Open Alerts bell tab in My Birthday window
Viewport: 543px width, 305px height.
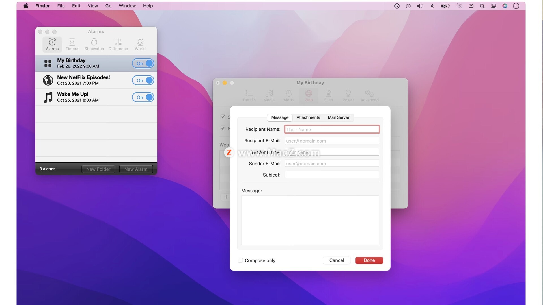pyautogui.click(x=289, y=96)
